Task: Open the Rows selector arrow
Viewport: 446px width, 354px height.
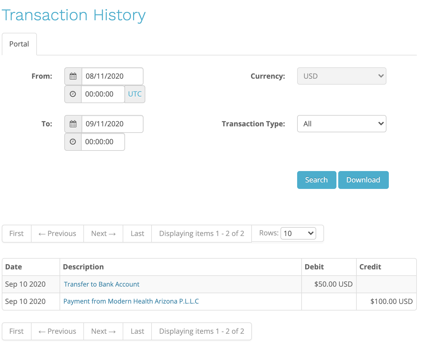Action: pos(310,233)
